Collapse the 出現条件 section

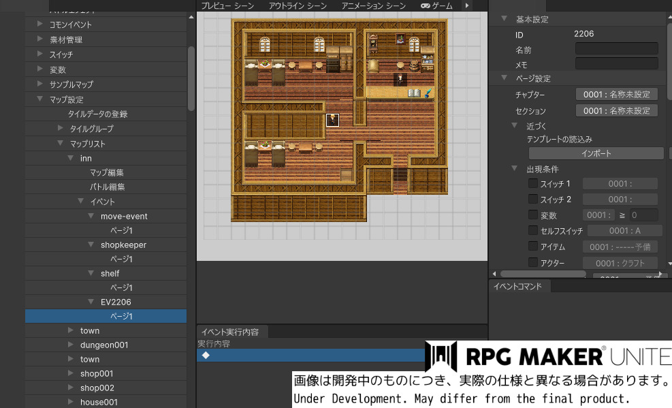point(515,168)
